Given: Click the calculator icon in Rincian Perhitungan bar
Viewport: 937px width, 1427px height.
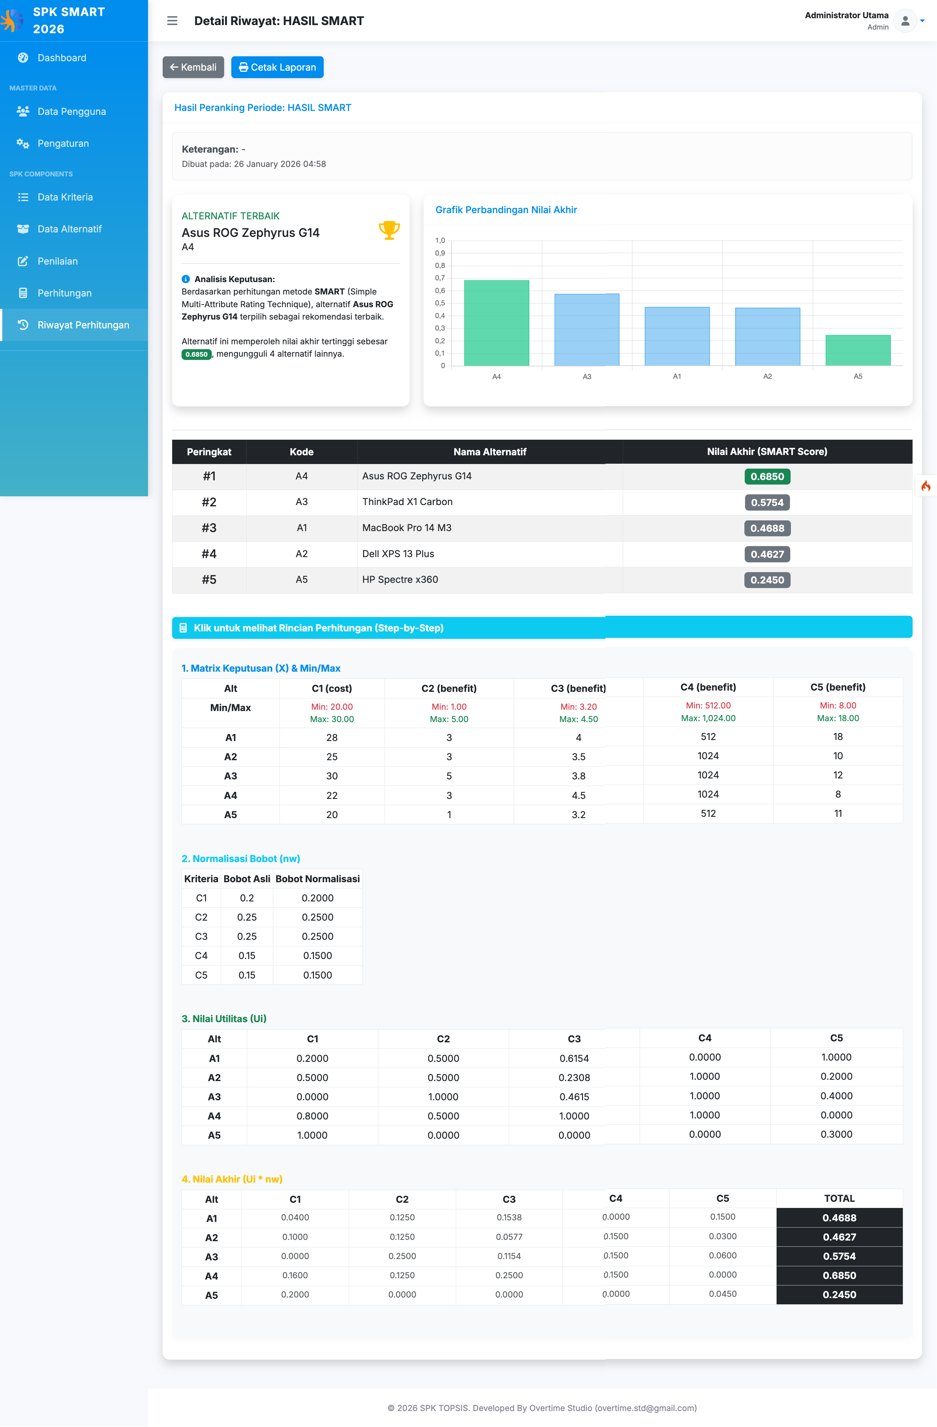Looking at the screenshot, I should coord(183,628).
